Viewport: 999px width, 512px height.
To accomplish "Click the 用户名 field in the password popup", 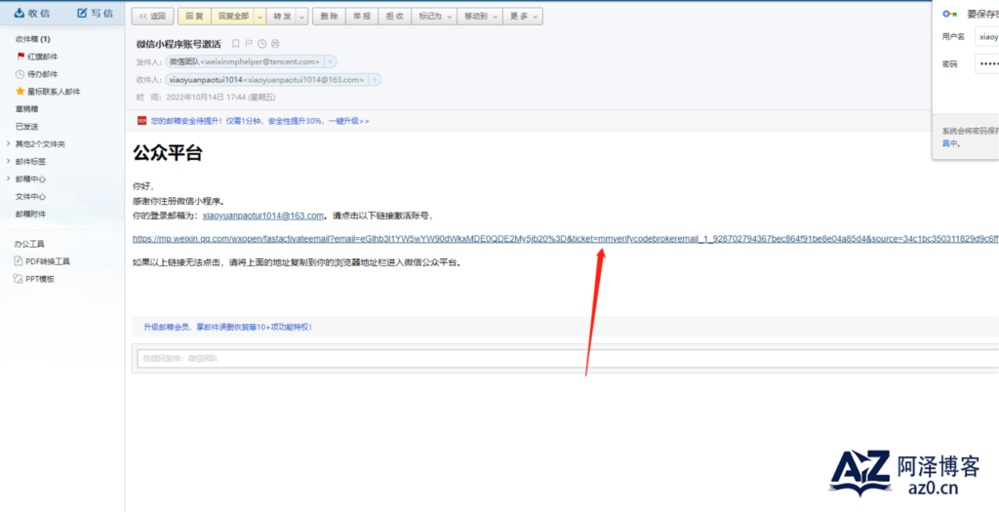I will pyautogui.click(x=987, y=37).
